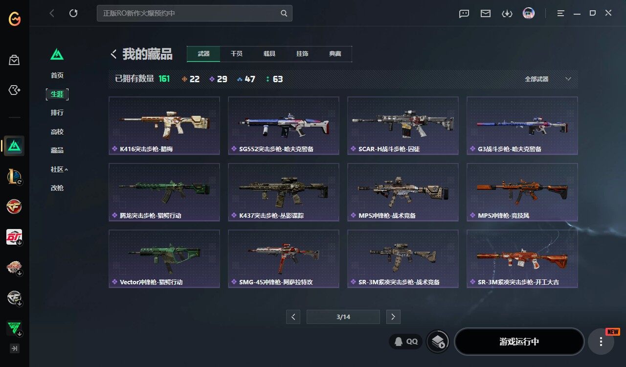Switch to the 干员 tab

click(x=237, y=54)
